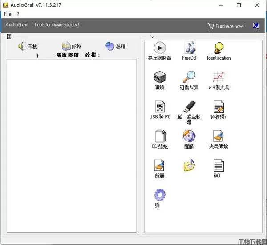This screenshot has height=245, width=267.
Task: Open the music note folder icon
Action: tap(189, 165)
